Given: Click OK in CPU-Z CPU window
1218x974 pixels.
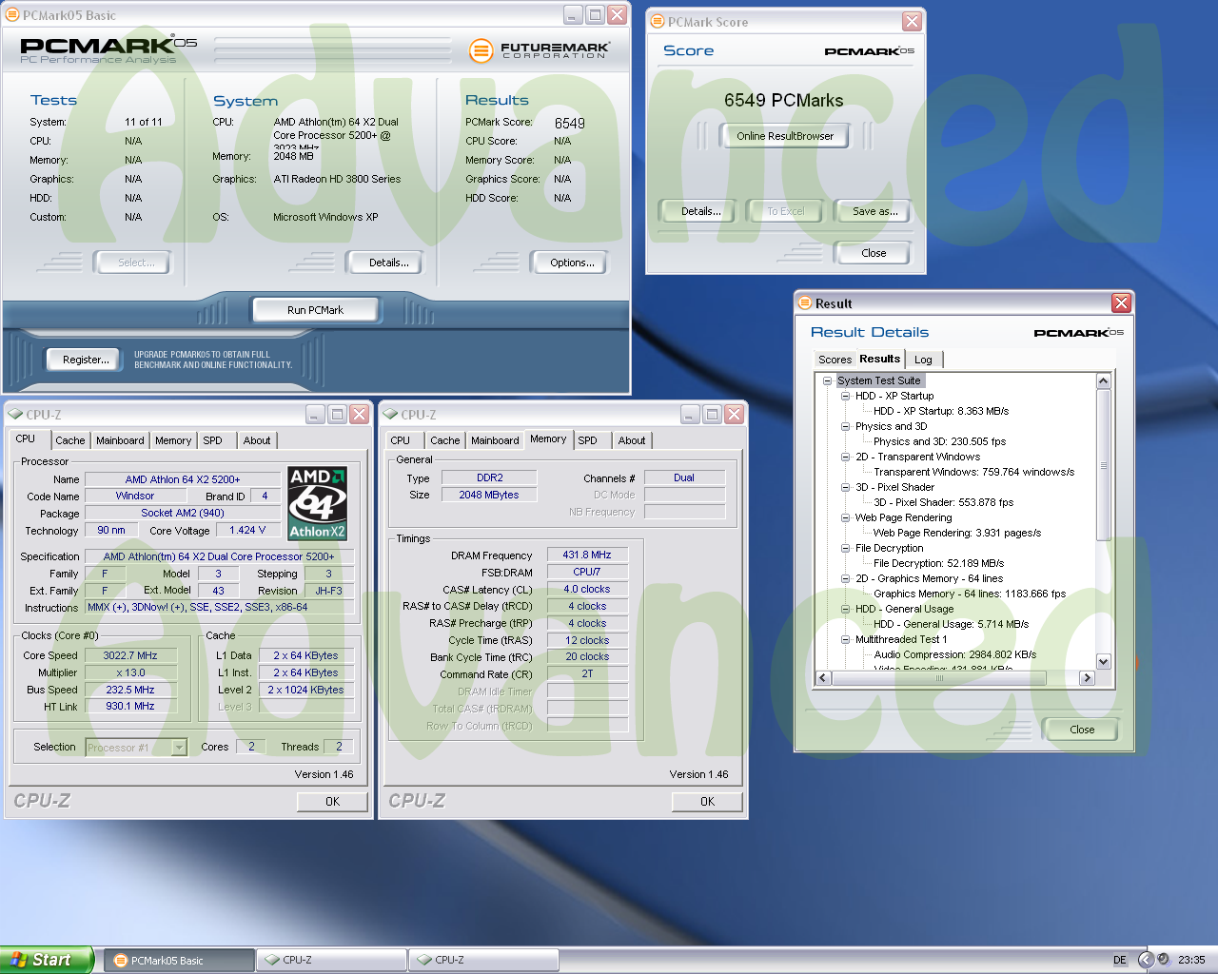Looking at the screenshot, I should point(332,802).
